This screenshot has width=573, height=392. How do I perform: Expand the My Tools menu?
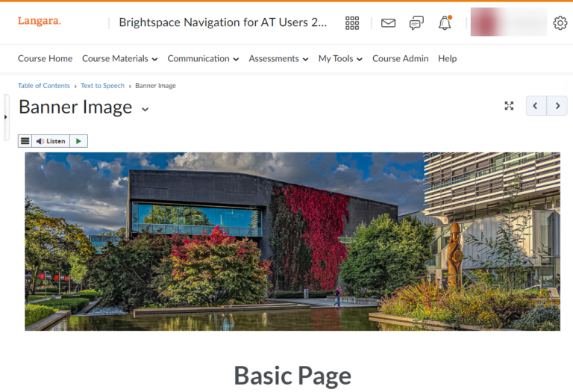coord(340,58)
